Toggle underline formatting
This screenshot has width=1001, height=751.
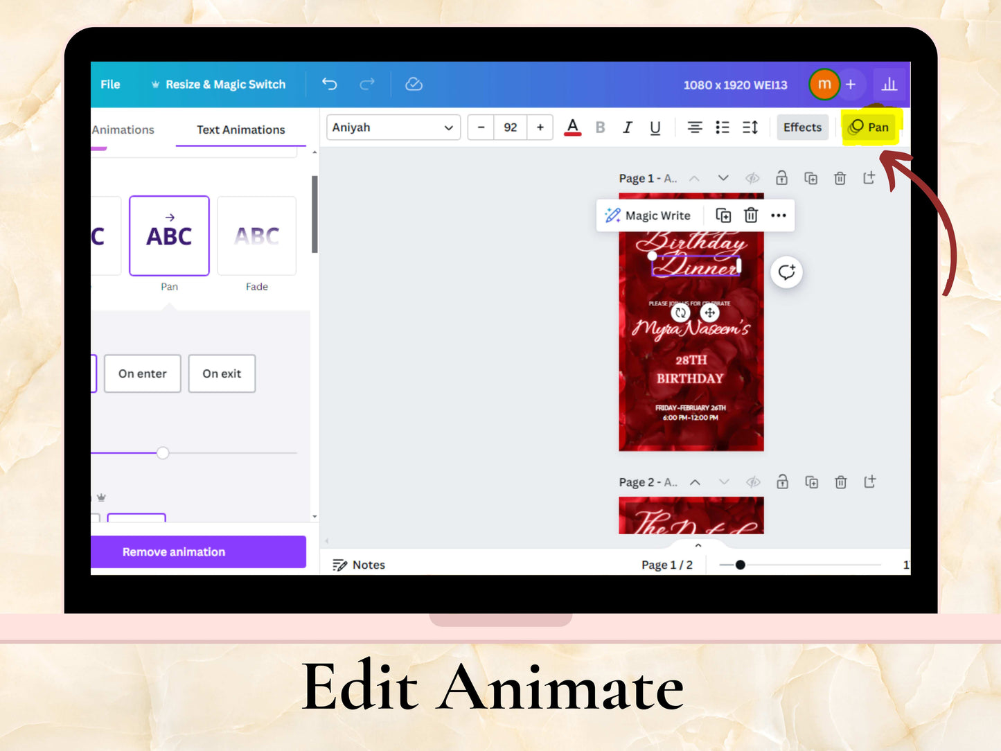(x=655, y=127)
